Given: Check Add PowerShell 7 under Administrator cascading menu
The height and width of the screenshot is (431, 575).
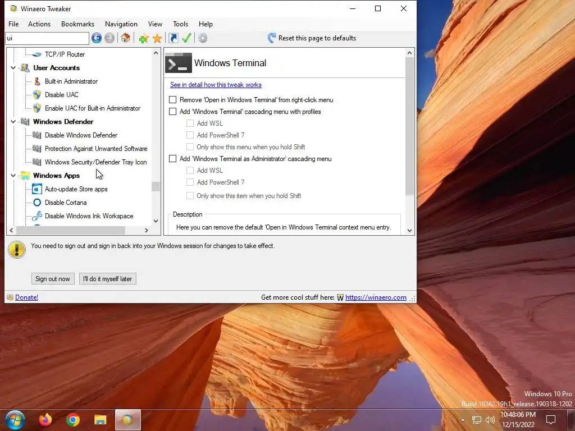Looking at the screenshot, I should tap(190, 182).
